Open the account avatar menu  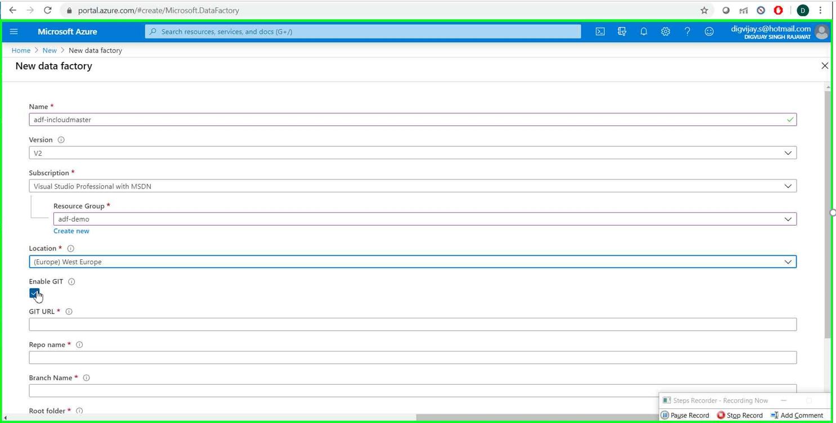point(821,31)
